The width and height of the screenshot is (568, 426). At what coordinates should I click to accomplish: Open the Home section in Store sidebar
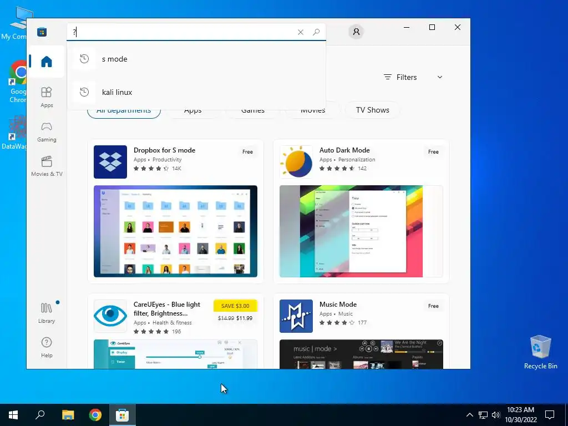tap(47, 61)
